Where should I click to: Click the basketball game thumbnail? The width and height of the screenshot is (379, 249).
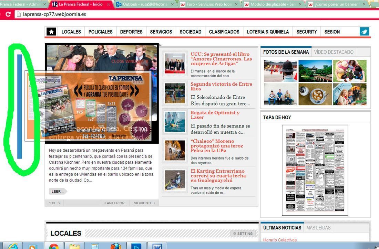point(175,93)
